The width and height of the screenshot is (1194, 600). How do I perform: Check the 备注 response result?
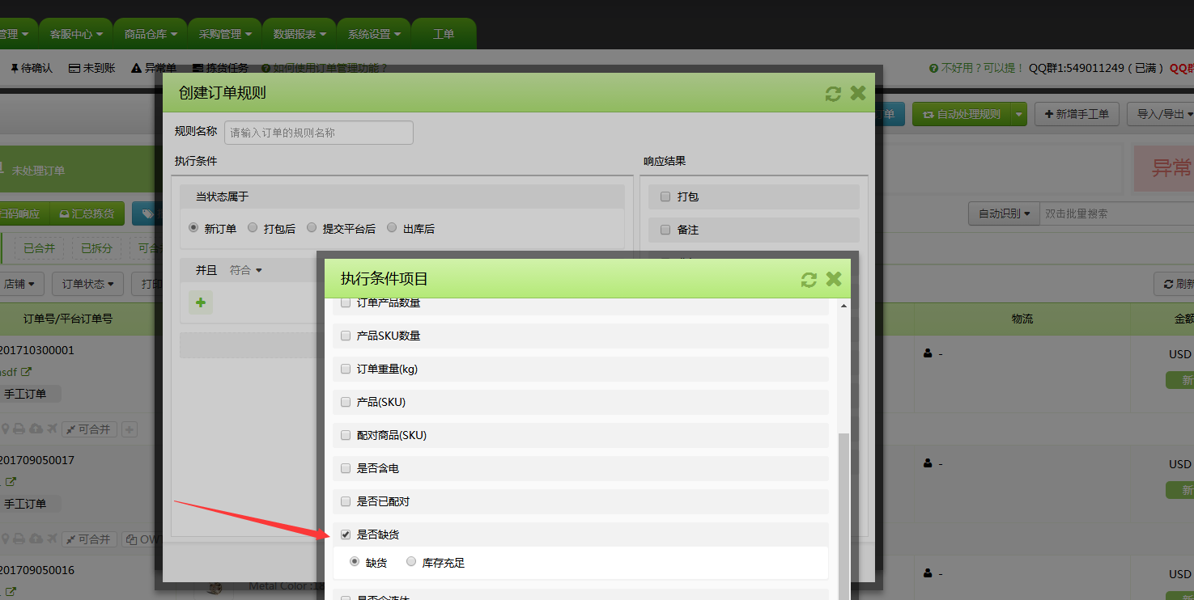[665, 230]
